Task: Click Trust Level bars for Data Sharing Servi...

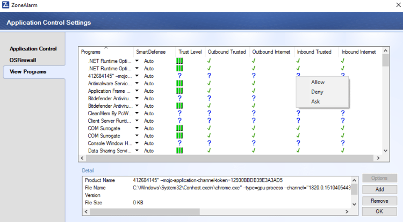Action: point(179,151)
